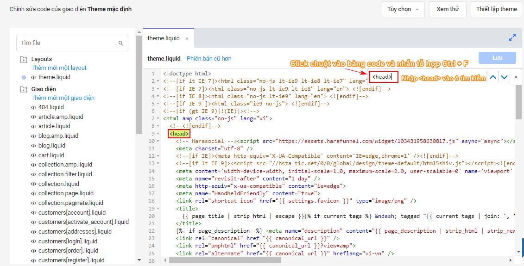Click the search magnifier icon in file search
524x266 pixels.
pos(121,43)
